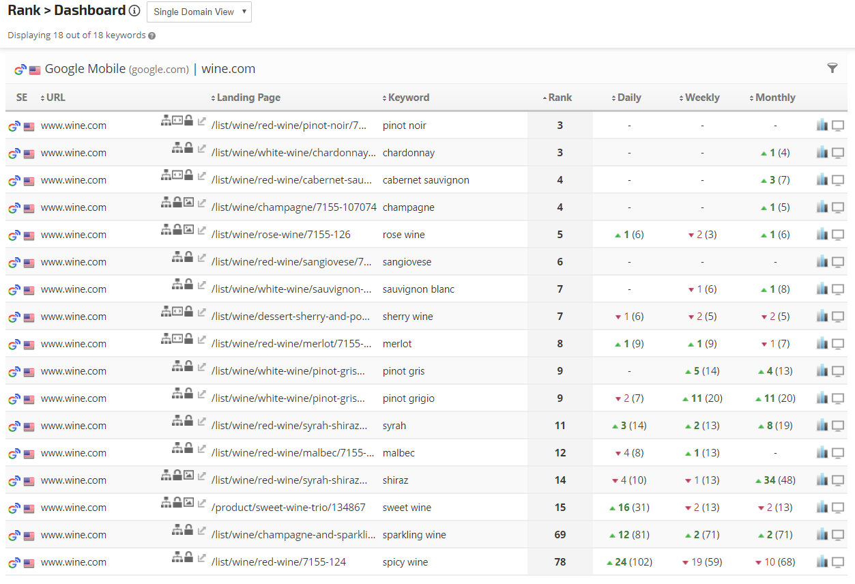Screen dimensions: 855x584
Task: Select the malbec keyword cell
Action: [398, 453]
